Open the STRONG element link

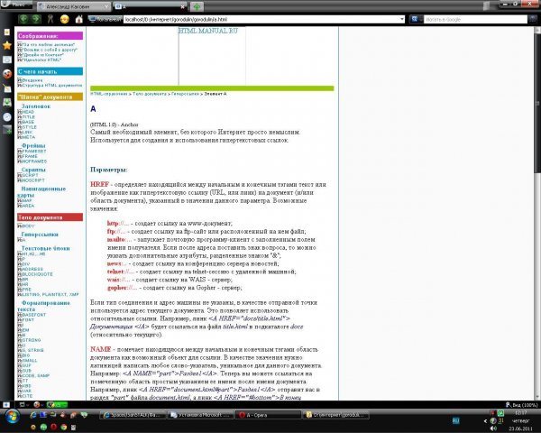(x=31, y=340)
